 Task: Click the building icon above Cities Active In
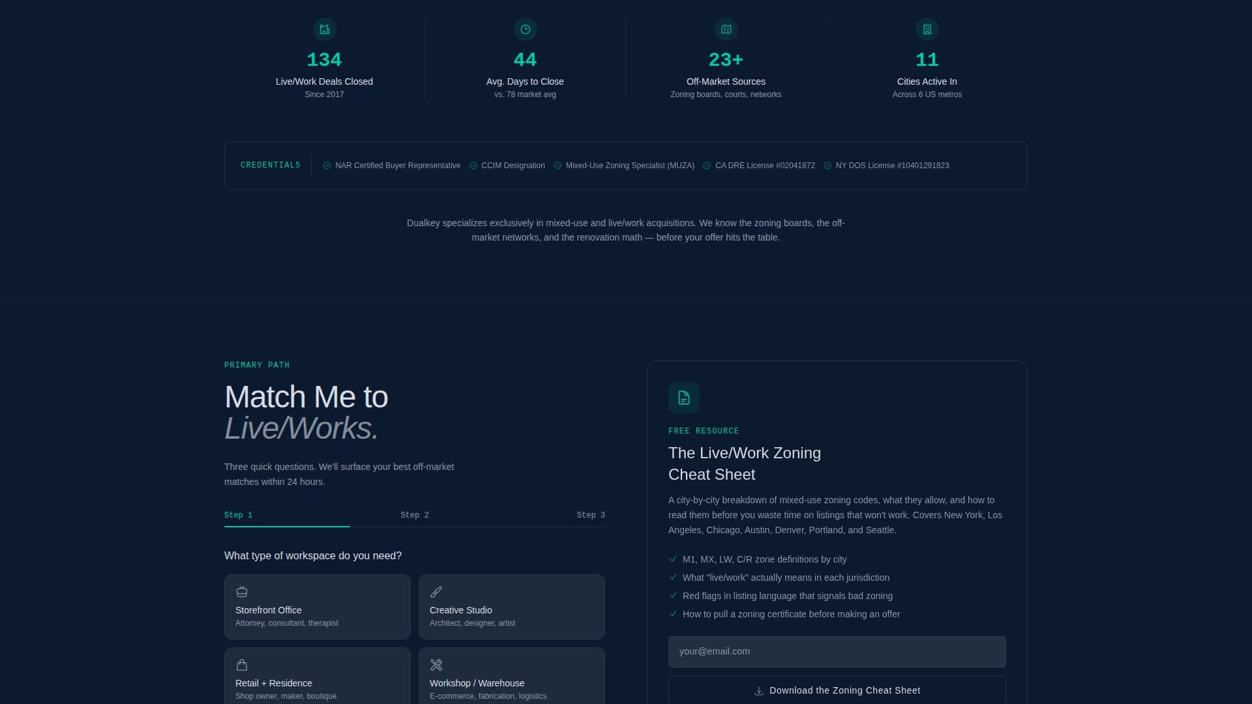pyautogui.click(x=927, y=29)
